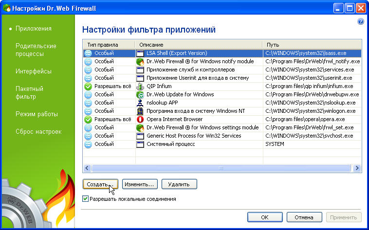
Task: Click the help question mark icon
Action: 360,21
